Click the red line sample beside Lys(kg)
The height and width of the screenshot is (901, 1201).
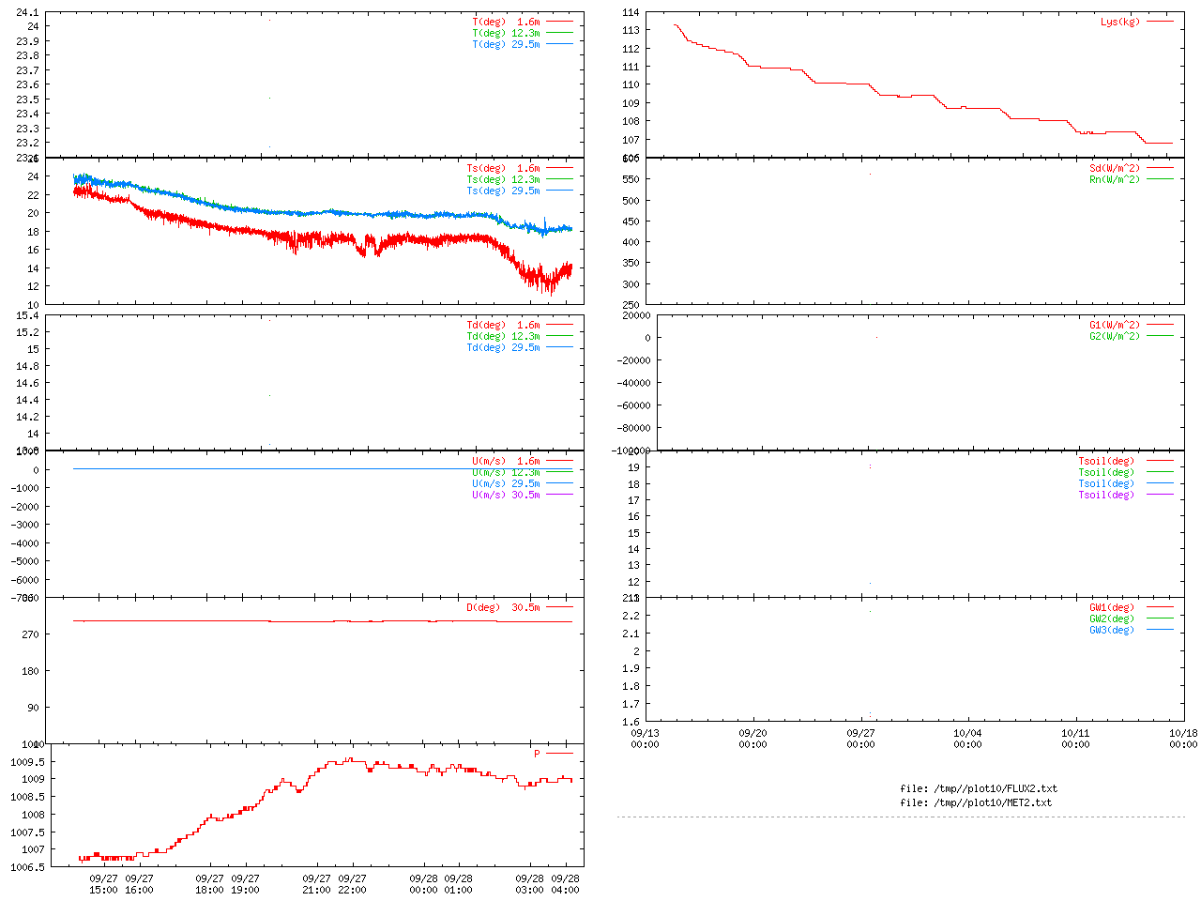(x=1160, y=21)
